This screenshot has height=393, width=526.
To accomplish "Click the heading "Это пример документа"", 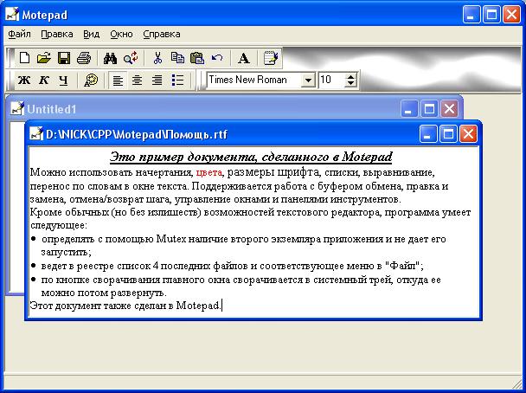I will point(183,157).
